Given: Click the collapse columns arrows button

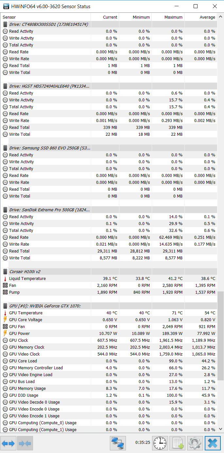Looking at the screenshot, I should [x=25, y=443].
